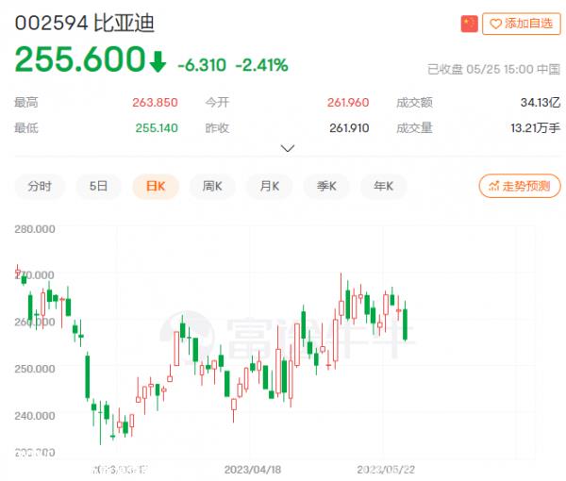The height and width of the screenshot is (481, 566).
Task: Click market status 已收盘 05/25 15:00
Action: coord(481,69)
